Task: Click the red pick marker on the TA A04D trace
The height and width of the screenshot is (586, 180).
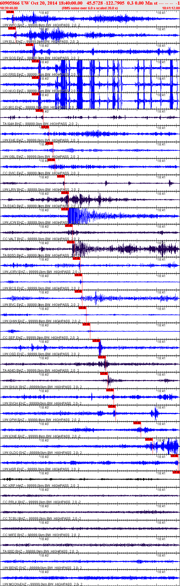Action: click(102, 357)
